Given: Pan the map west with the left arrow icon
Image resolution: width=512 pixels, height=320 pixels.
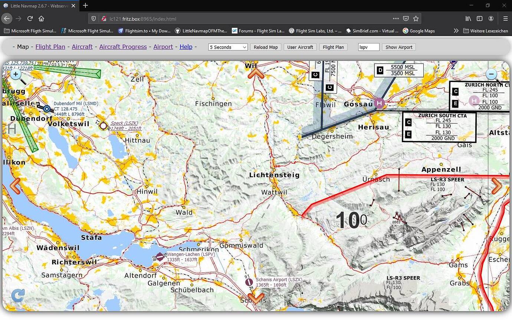Looking at the screenshot, I should (16, 186).
